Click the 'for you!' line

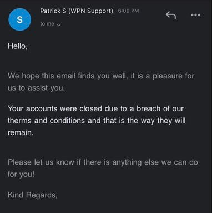tap(21, 174)
